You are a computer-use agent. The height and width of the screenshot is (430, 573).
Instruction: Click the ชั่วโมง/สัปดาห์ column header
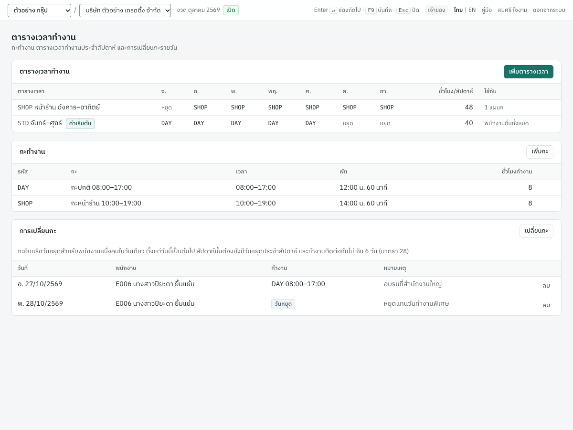point(456,91)
